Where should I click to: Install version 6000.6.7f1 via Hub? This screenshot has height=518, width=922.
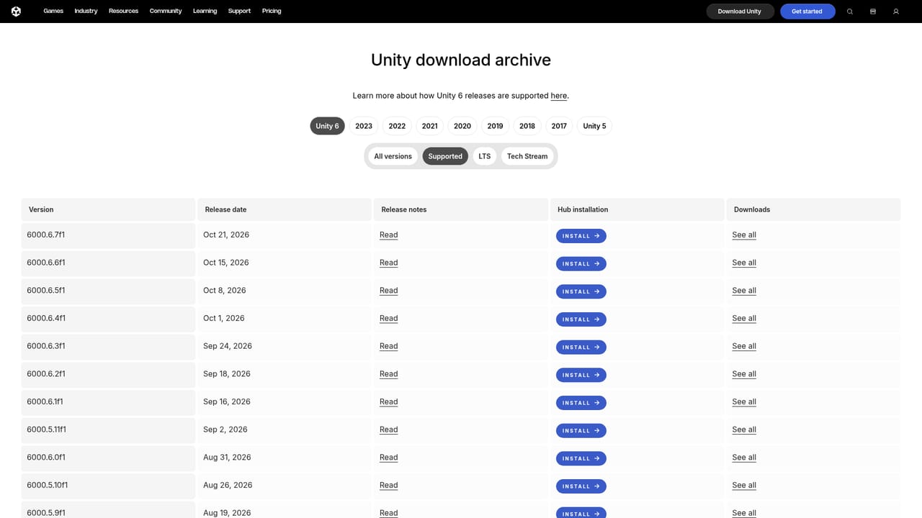tap(581, 236)
